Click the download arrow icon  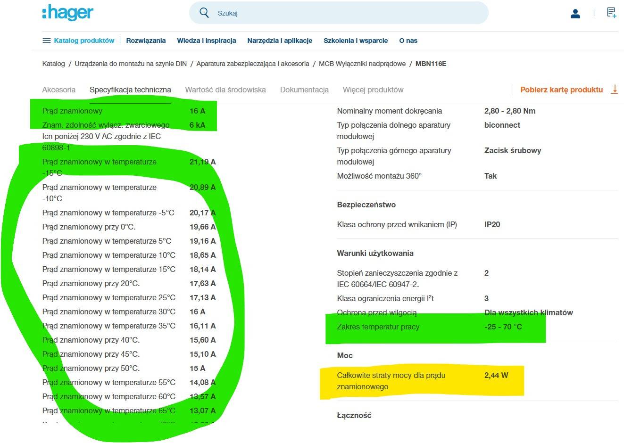(x=614, y=90)
